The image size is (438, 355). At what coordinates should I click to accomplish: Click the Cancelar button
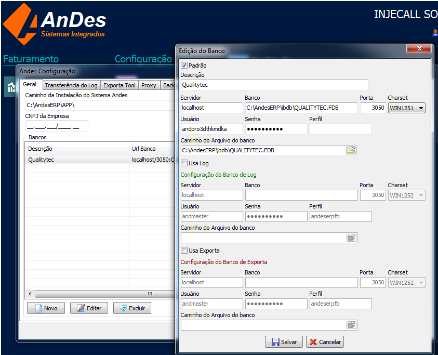click(325, 342)
